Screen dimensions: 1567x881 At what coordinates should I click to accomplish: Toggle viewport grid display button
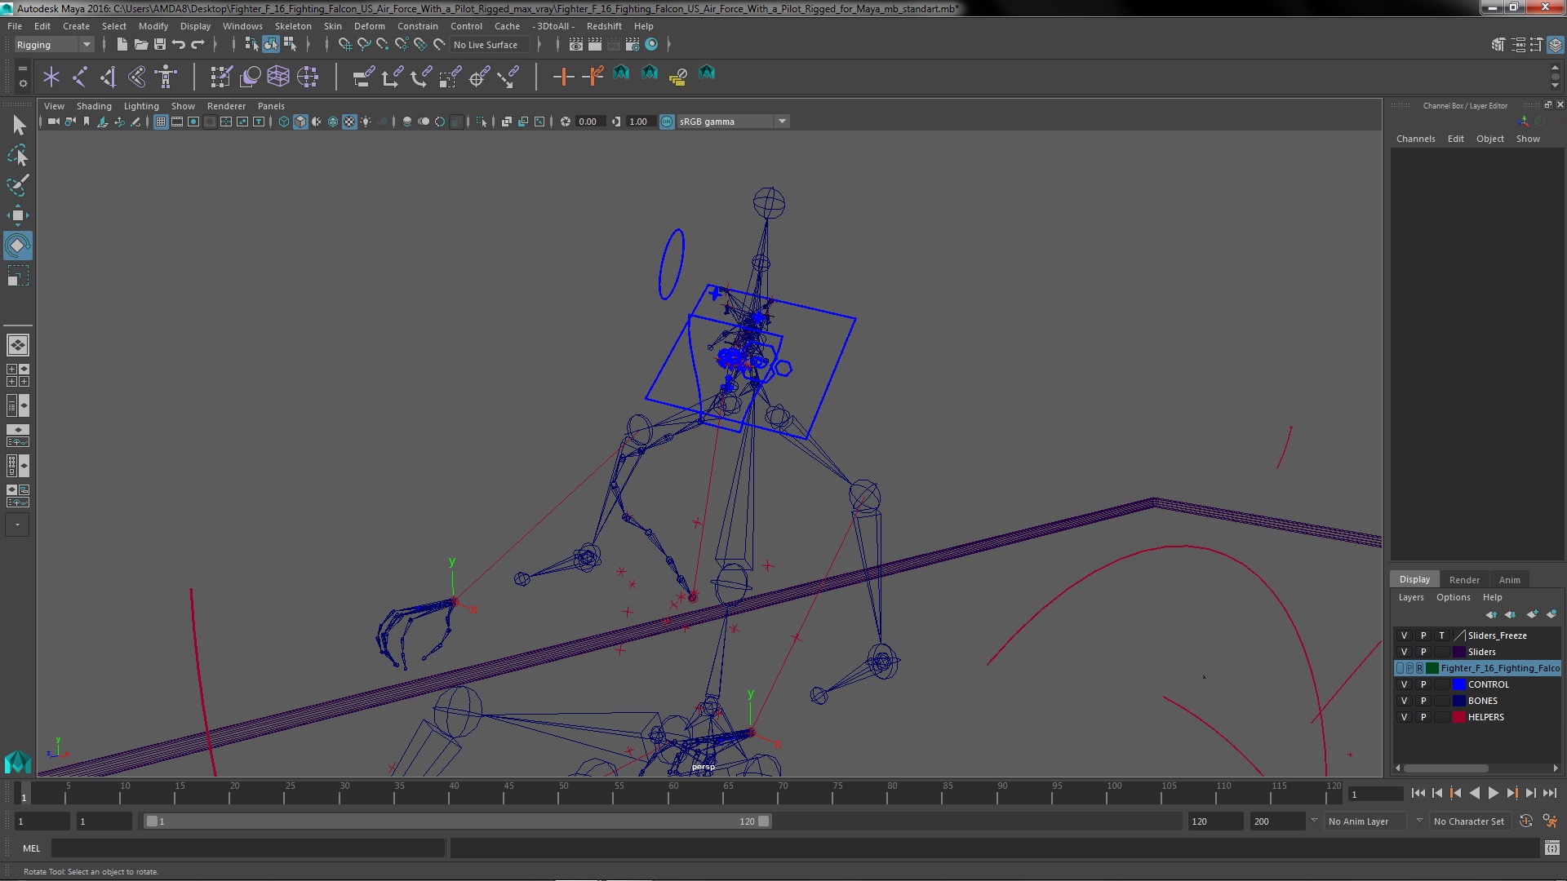[x=161, y=122]
